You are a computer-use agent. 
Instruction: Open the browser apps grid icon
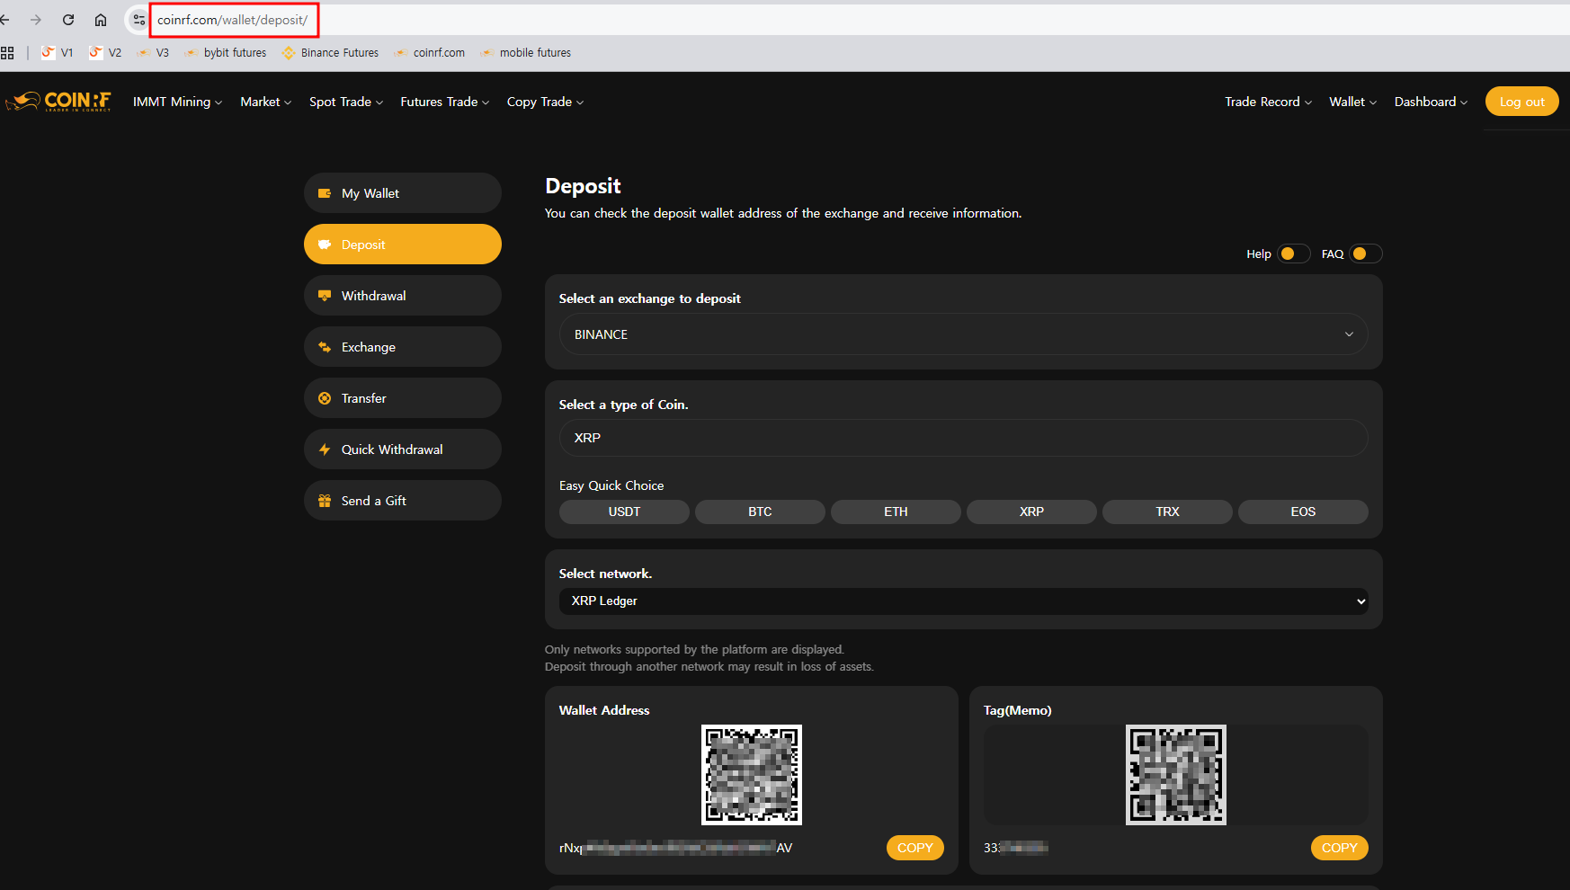7,53
